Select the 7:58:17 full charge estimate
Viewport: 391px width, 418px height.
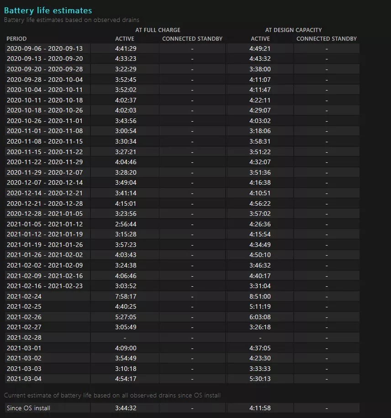[126, 296]
